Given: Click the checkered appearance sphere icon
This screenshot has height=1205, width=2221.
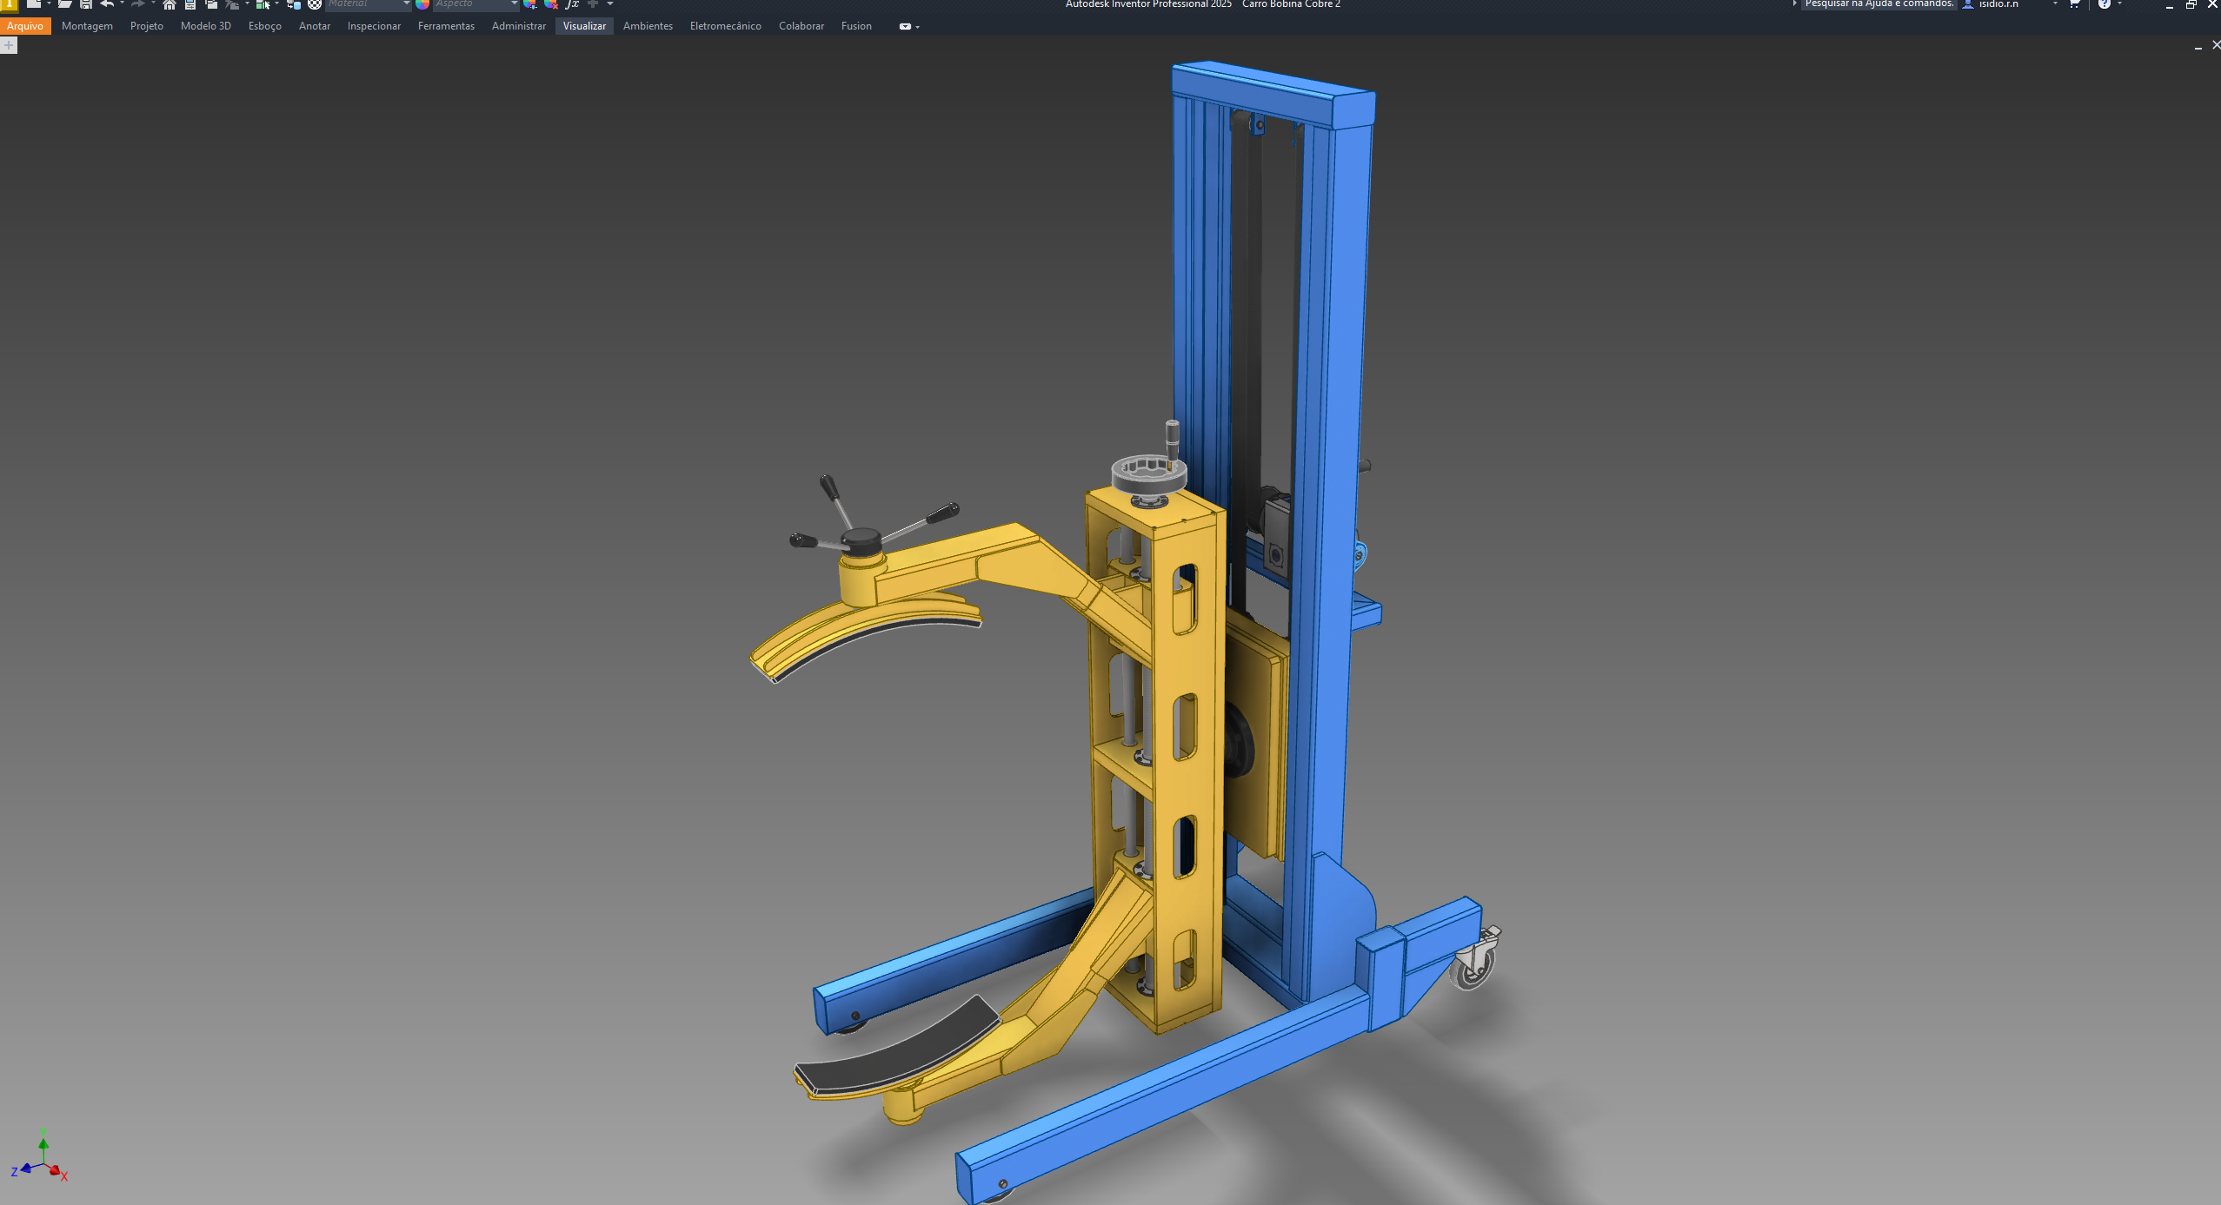Looking at the screenshot, I should point(315,4).
